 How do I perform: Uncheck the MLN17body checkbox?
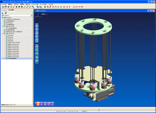click(x=5, y=23)
